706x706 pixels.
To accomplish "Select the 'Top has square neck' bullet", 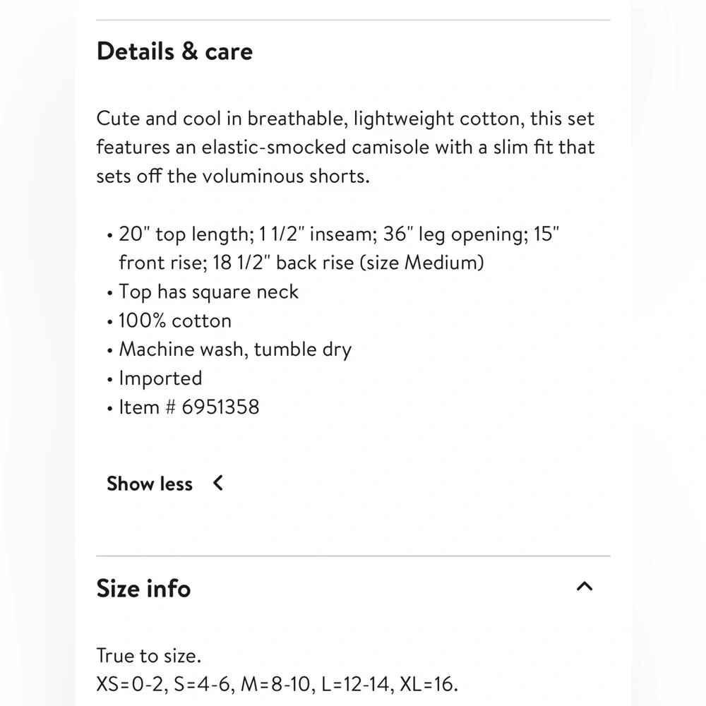I will pyautogui.click(x=208, y=292).
